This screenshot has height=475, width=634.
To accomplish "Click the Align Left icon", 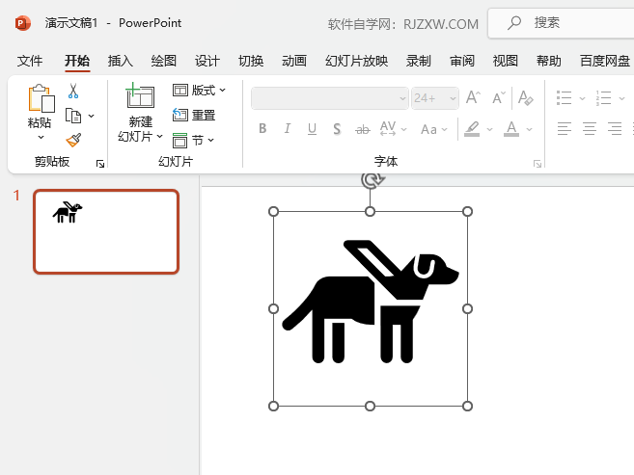I will 565,129.
